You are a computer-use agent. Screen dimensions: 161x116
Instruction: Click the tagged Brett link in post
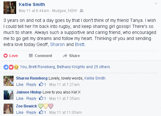[x=80, y=44]
